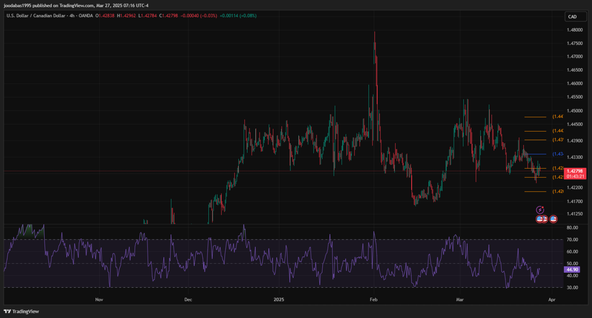This screenshot has width=592, height=318.
Task: Click the rightmost US flag economic event icon
Action: tap(553, 219)
